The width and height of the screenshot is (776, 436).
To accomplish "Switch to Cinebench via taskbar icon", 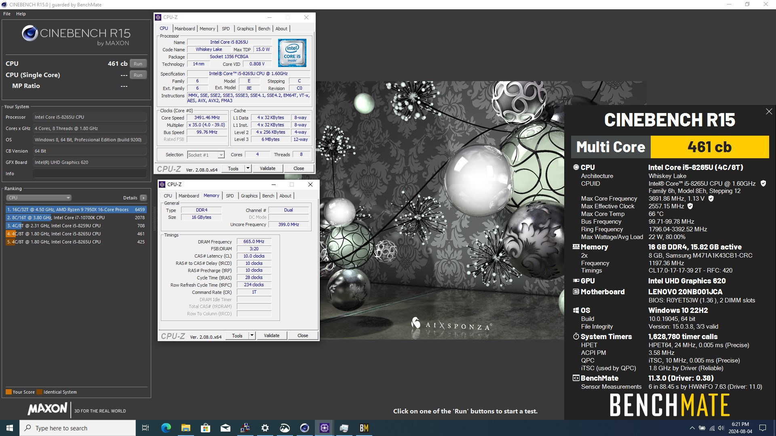I will (304, 428).
